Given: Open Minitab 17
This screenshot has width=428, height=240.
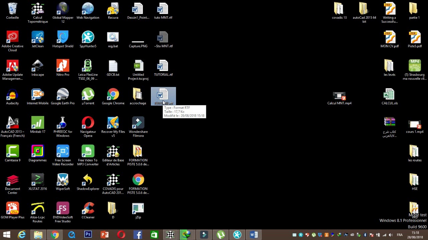Looking at the screenshot, I should (x=37, y=125).
